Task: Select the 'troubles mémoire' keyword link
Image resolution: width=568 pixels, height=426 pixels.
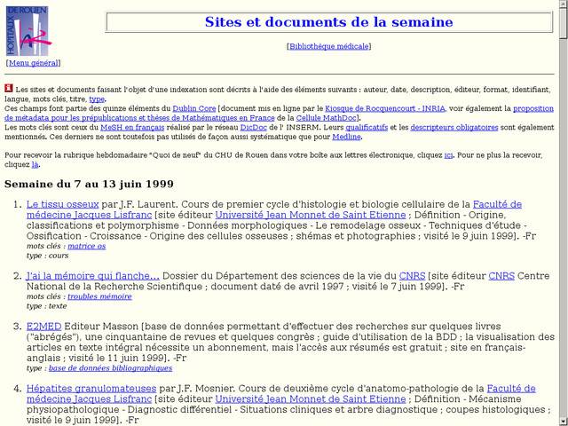Action: tap(99, 296)
